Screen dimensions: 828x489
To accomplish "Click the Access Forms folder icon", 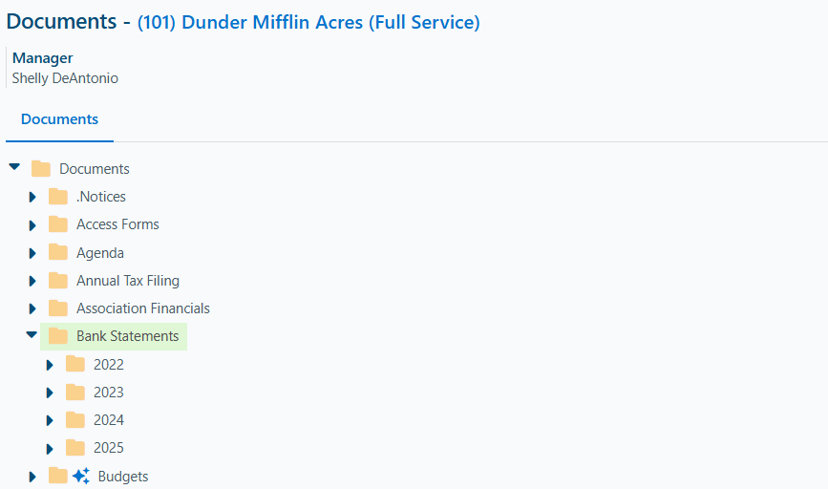I will point(58,224).
